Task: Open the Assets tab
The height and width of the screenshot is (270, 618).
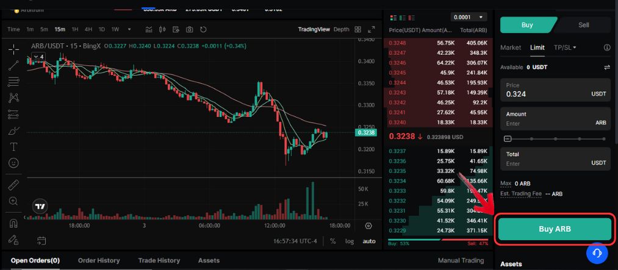Action: tap(209, 261)
